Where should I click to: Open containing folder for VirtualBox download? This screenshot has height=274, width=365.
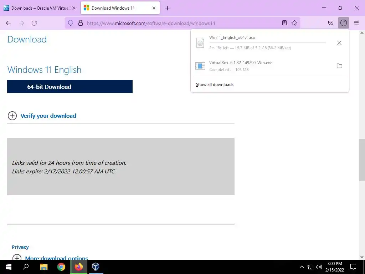pos(339,66)
